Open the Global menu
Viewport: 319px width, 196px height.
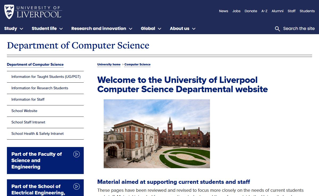click(148, 28)
